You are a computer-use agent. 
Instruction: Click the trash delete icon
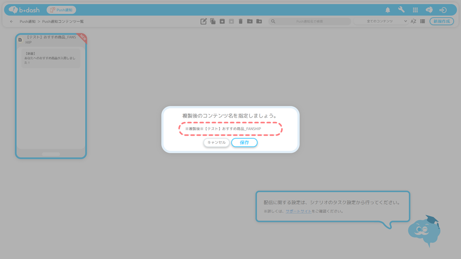click(240, 21)
